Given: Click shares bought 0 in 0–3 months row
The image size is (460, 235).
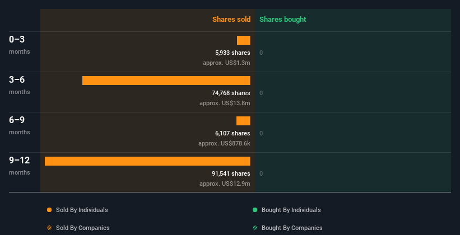Looking at the screenshot, I should pyautogui.click(x=261, y=53).
